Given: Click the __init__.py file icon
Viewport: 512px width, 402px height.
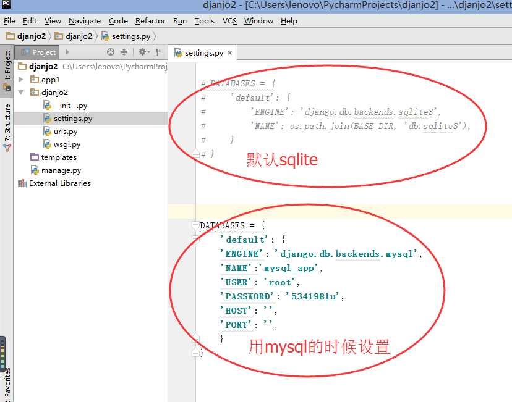Looking at the screenshot, I should click(x=47, y=106).
